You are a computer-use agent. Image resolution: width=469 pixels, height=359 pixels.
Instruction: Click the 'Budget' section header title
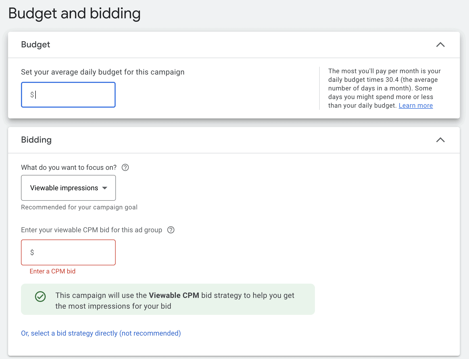coord(35,44)
